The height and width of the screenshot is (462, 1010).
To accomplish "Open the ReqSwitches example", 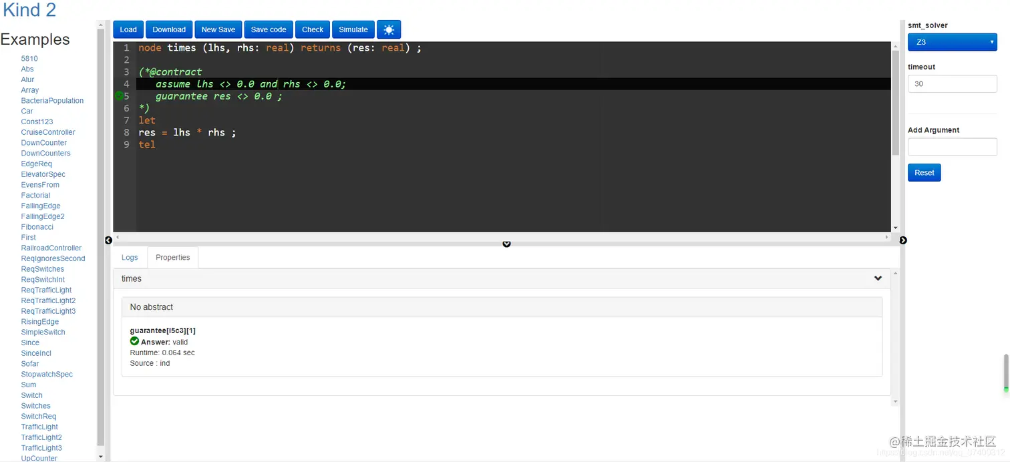I will (43, 269).
